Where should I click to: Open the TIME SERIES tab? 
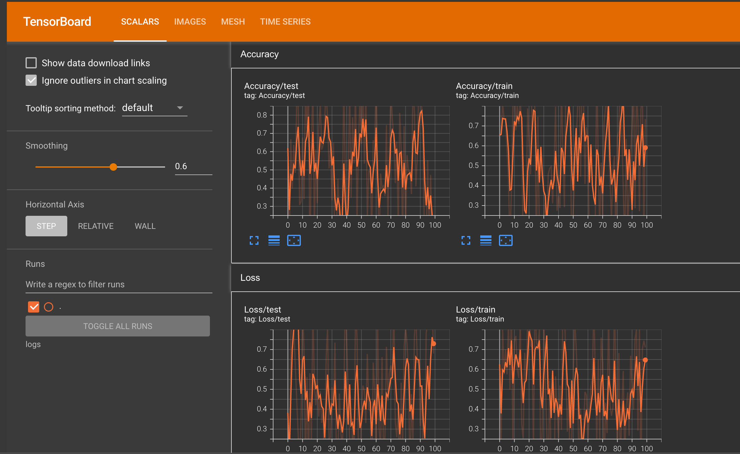[x=285, y=21]
